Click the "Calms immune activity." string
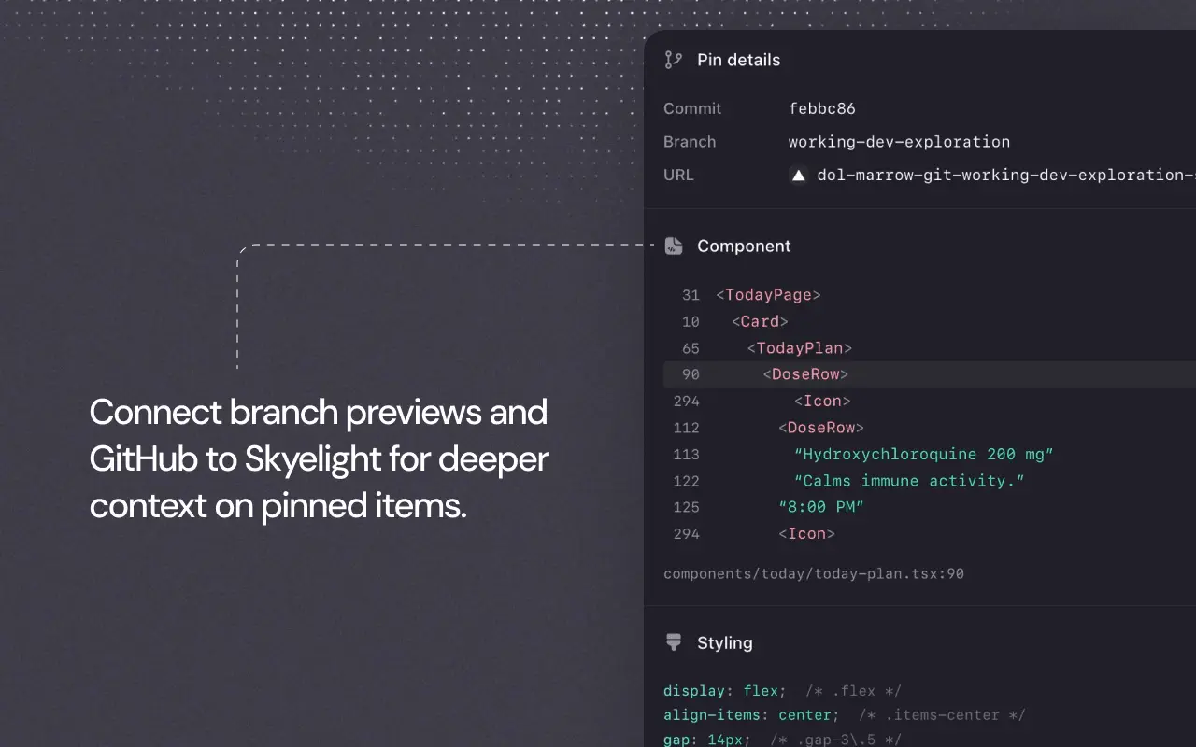 909,481
